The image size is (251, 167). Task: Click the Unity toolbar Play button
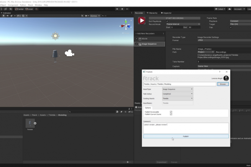point(117,9)
